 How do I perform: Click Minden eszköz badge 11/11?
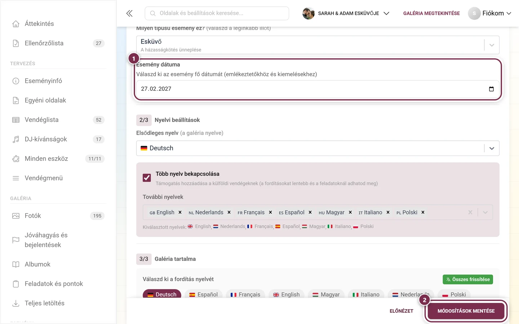(95, 159)
